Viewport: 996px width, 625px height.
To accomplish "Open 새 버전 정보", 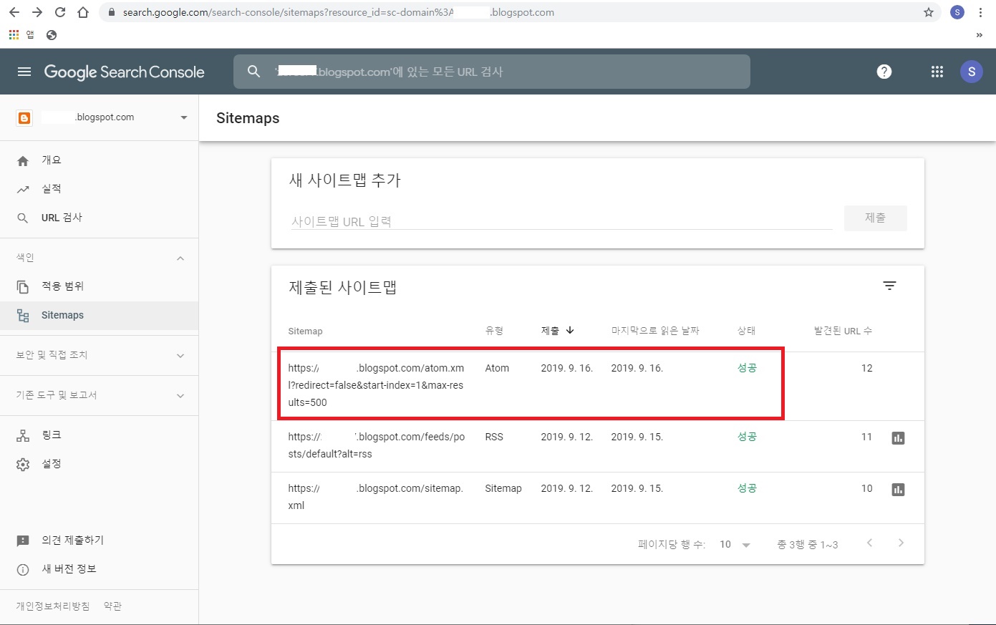I will [99, 569].
